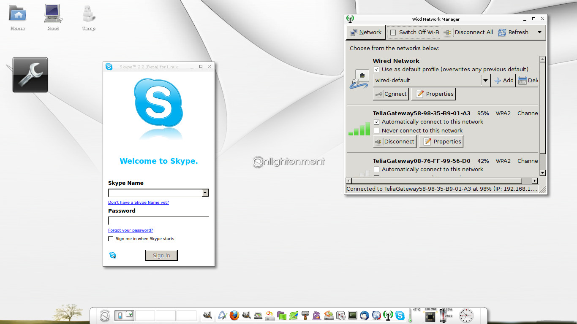Uncheck Use as default profile
This screenshot has height=324, width=577.
377,69
